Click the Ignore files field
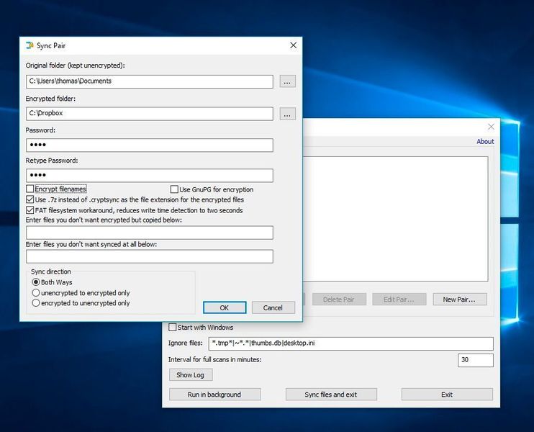This screenshot has height=432, width=534. tap(350, 343)
